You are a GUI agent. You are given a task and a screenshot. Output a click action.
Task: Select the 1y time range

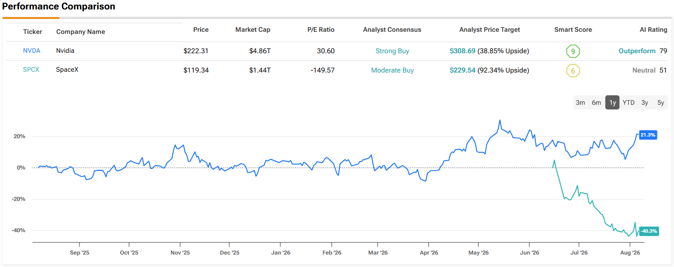click(x=613, y=103)
